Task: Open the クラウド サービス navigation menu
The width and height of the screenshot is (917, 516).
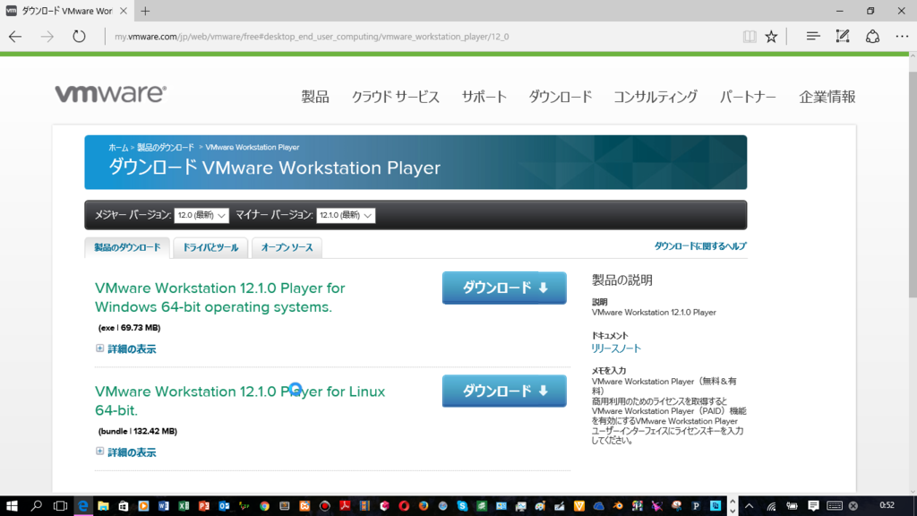Action: [x=395, y=97]
